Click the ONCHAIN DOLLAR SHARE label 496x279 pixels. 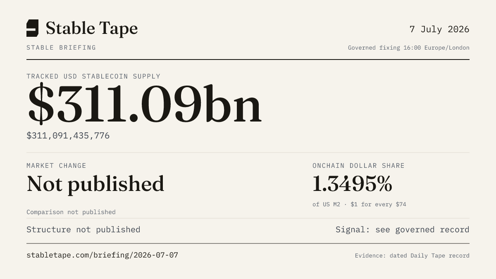coord(358,166)
